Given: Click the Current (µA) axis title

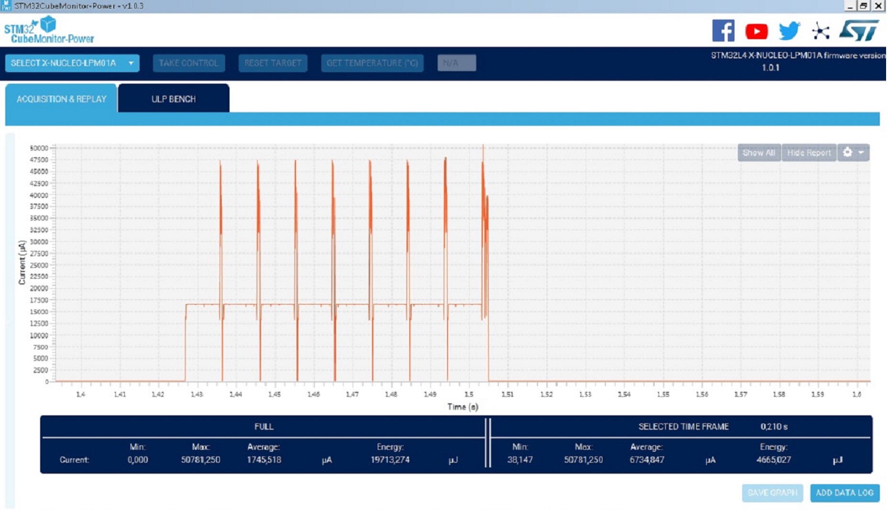Looking at the screenshot, I should 22,263.
